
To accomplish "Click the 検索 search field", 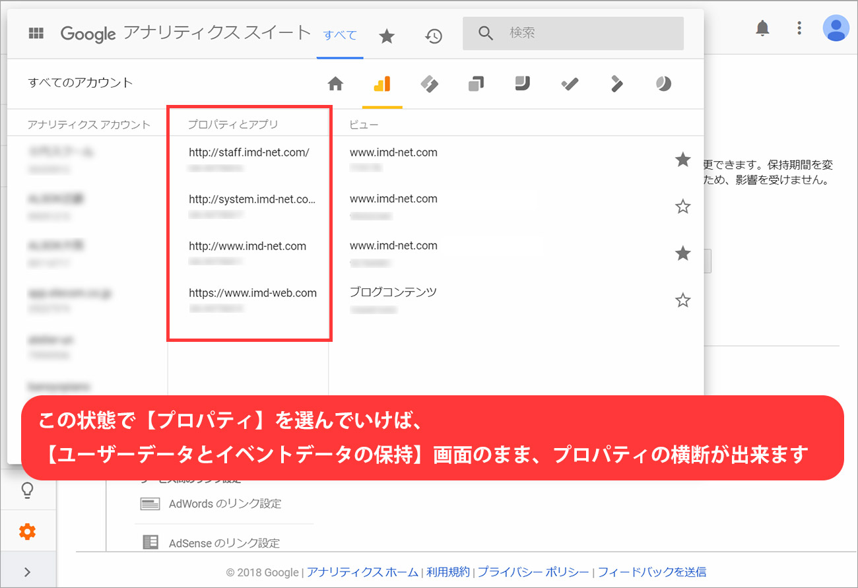I will [573, 33].
